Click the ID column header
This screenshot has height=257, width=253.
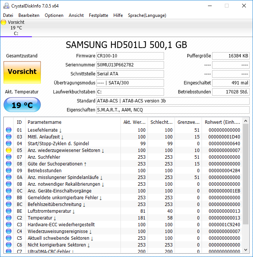pyautogui.click(x=20, y=122)
